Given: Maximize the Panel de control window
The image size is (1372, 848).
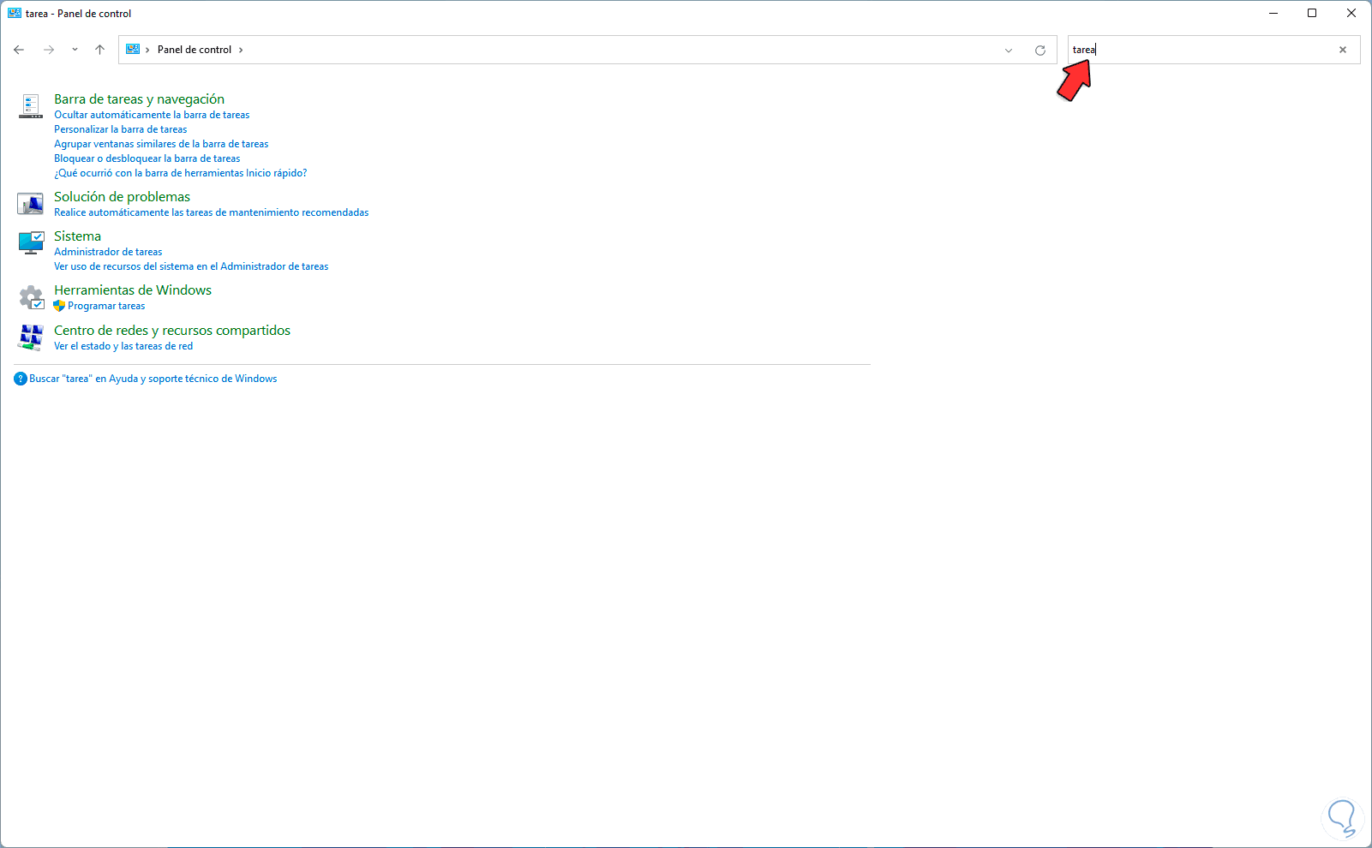Looking at the screenshot, I should tap(1312, 13).
